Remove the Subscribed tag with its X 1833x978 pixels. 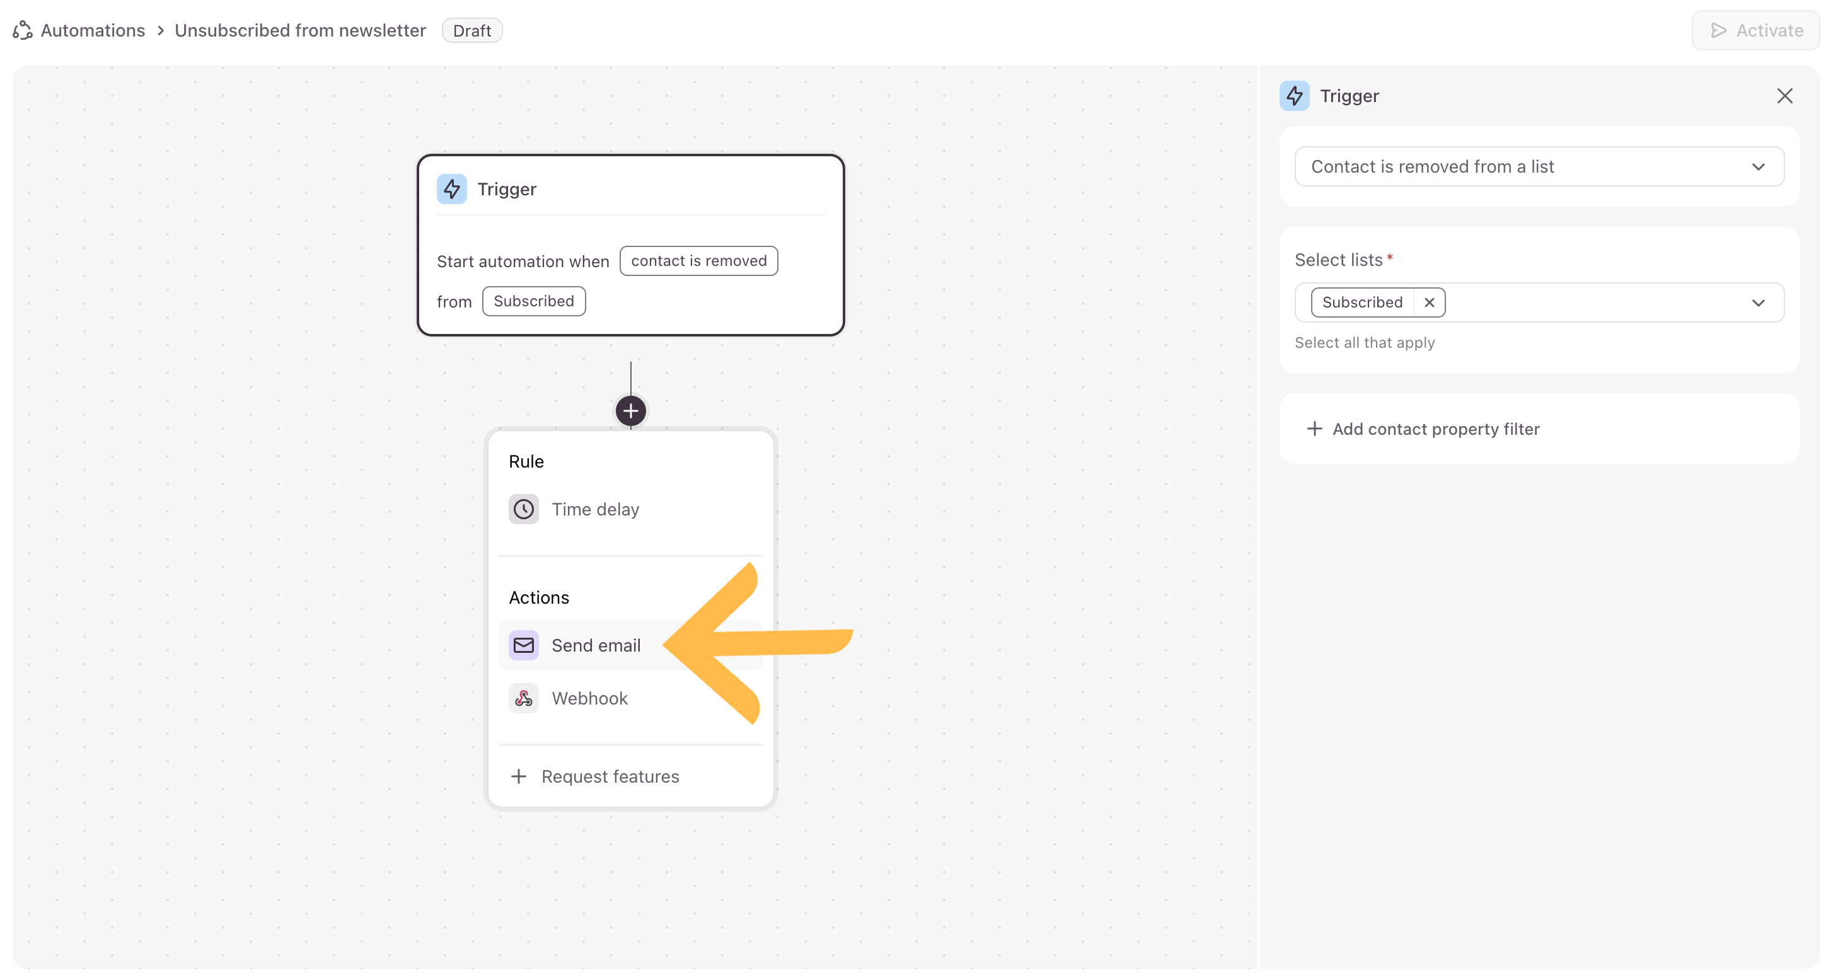point(1430,302)
